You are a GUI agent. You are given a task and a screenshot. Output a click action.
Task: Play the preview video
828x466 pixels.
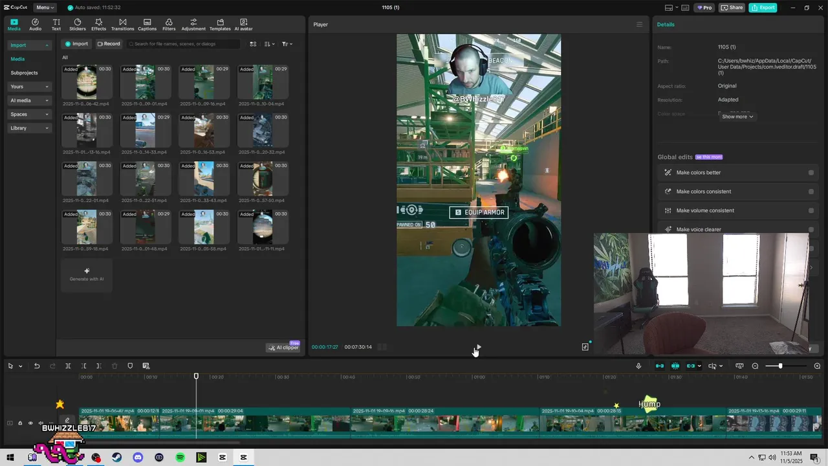478,347
